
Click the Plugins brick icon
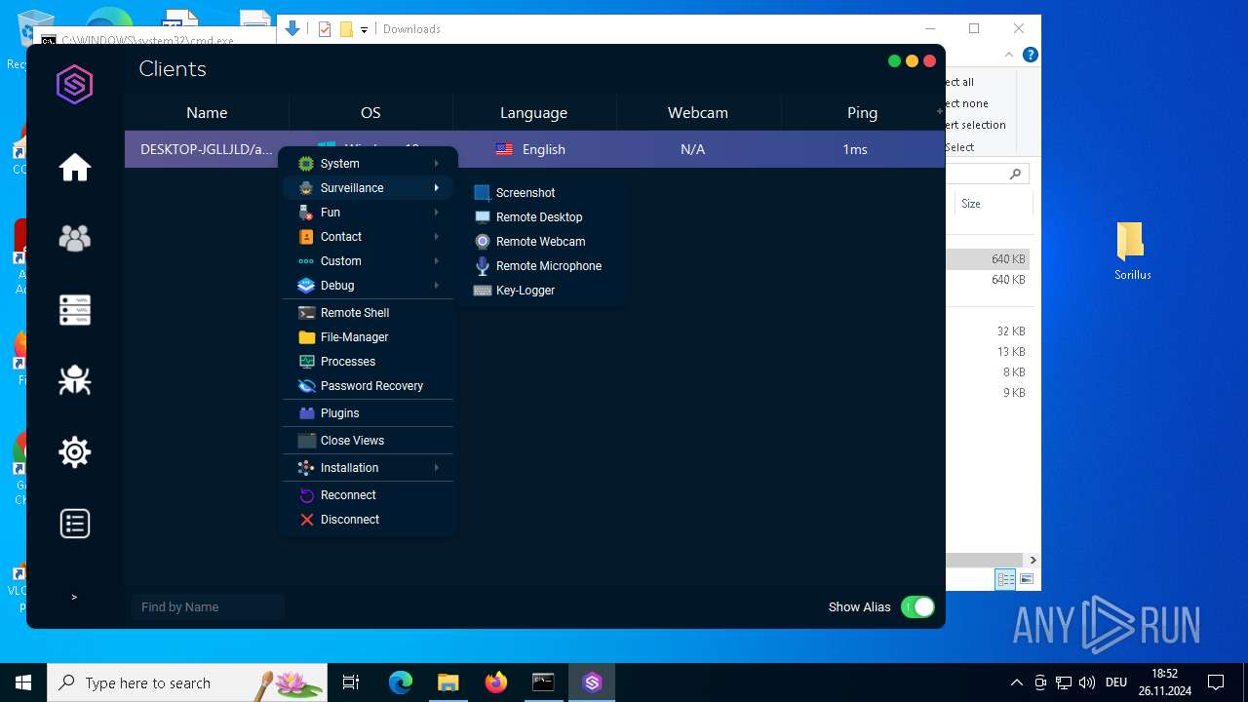click(306, 413)
